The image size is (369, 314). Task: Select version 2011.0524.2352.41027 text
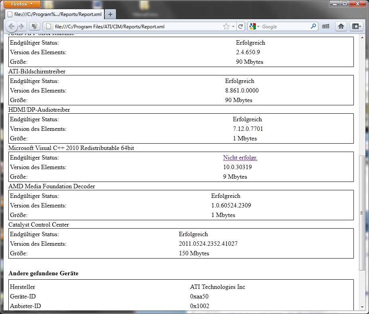[x=208, y=244]
